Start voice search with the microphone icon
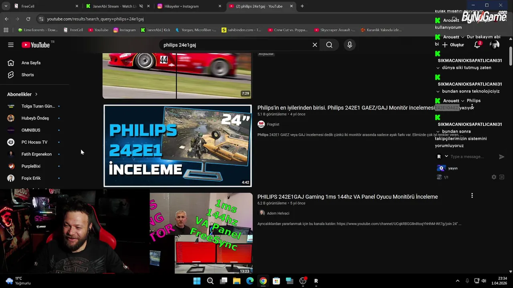 tap(349, 45)
